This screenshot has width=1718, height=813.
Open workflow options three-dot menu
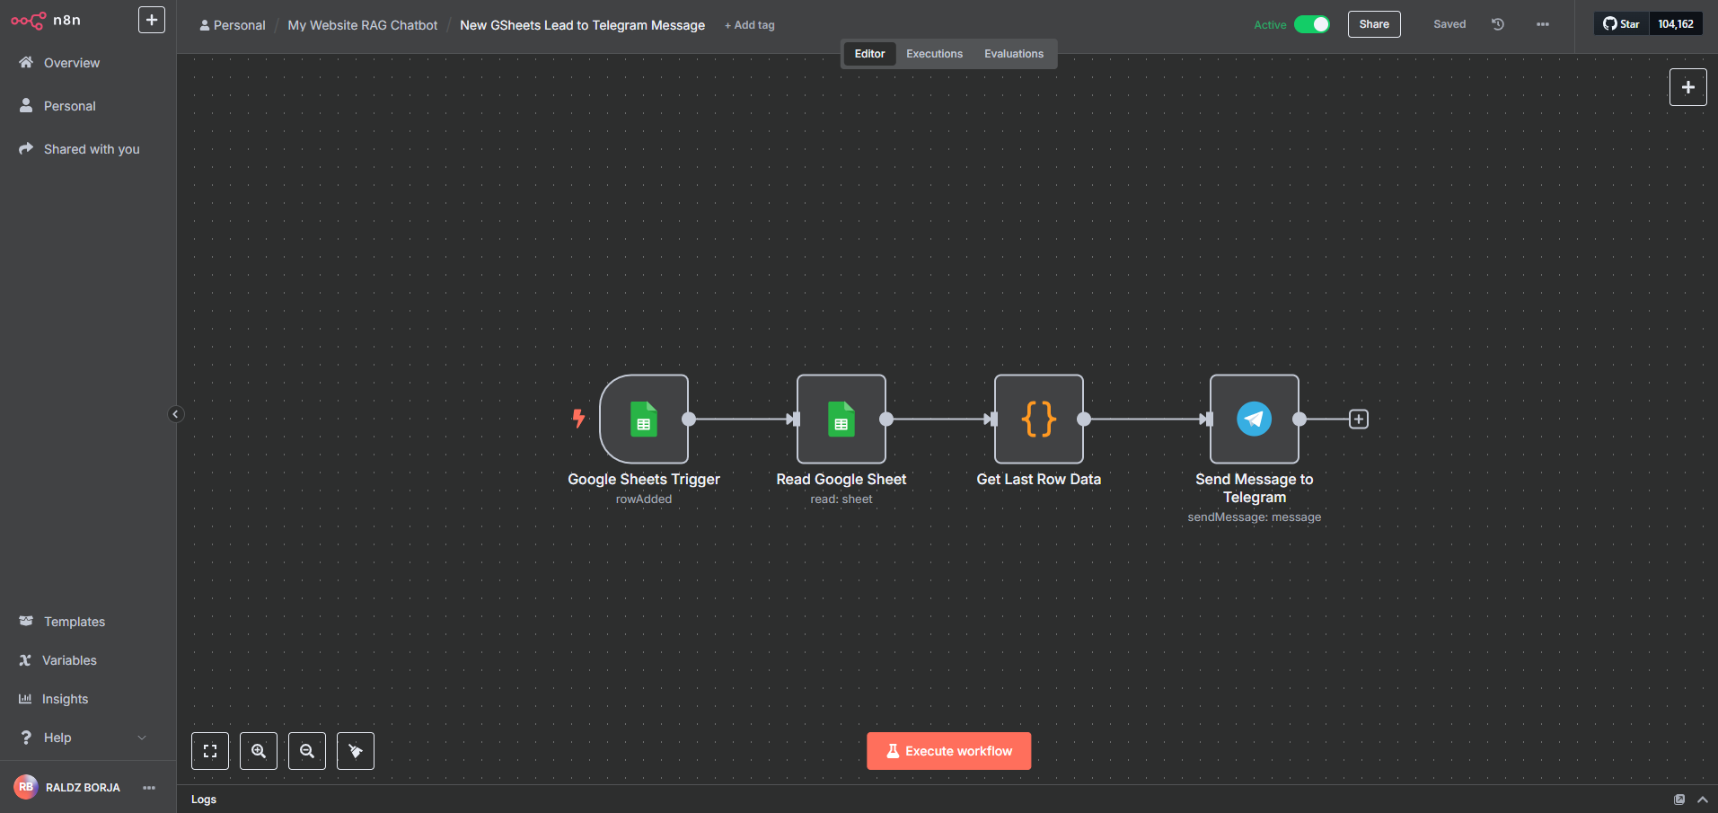[1543, 24]
